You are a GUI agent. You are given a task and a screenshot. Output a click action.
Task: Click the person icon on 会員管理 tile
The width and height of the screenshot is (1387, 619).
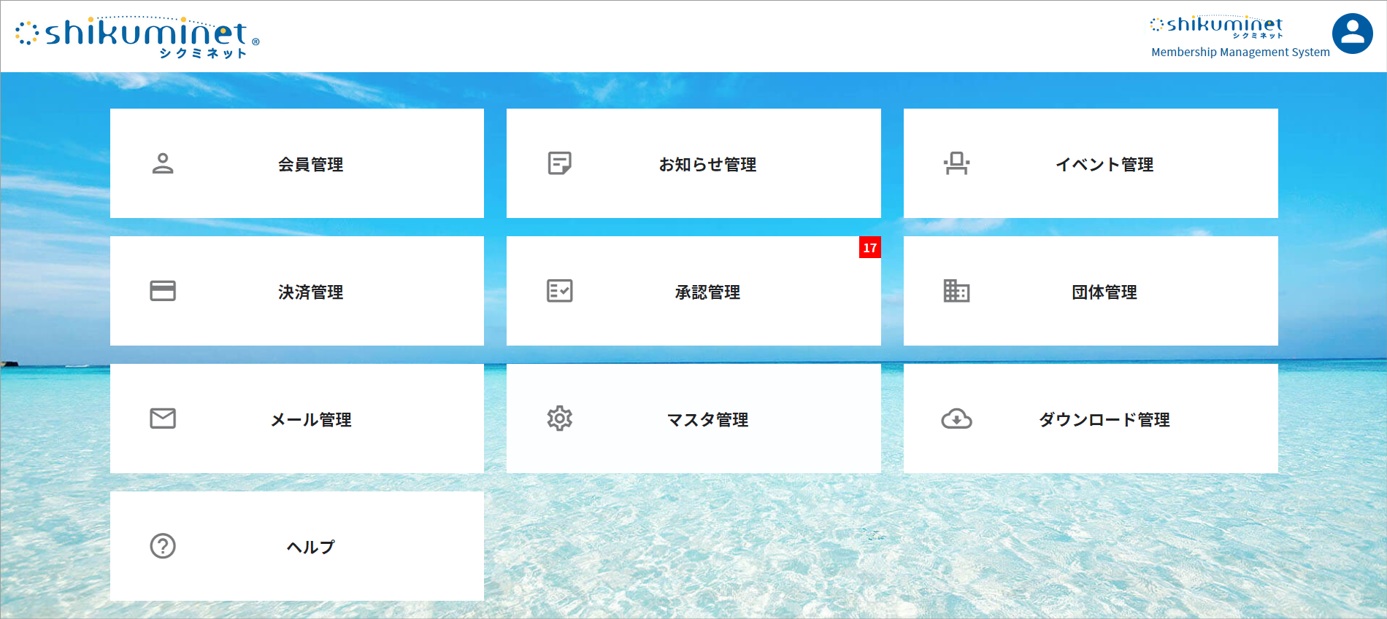pyautogui.click(x=163, y=163)
